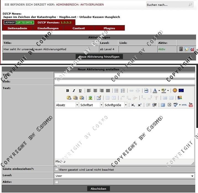The width and height of the screenshot is (198, 193).
Task: Click the YouTube video insert icon
Action: [x=191, y=105]
